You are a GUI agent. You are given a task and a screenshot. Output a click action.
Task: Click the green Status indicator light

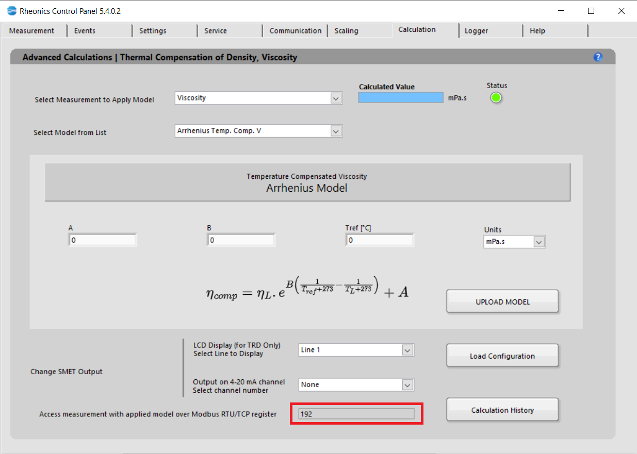pyautogui.click(x=496, y=97)
